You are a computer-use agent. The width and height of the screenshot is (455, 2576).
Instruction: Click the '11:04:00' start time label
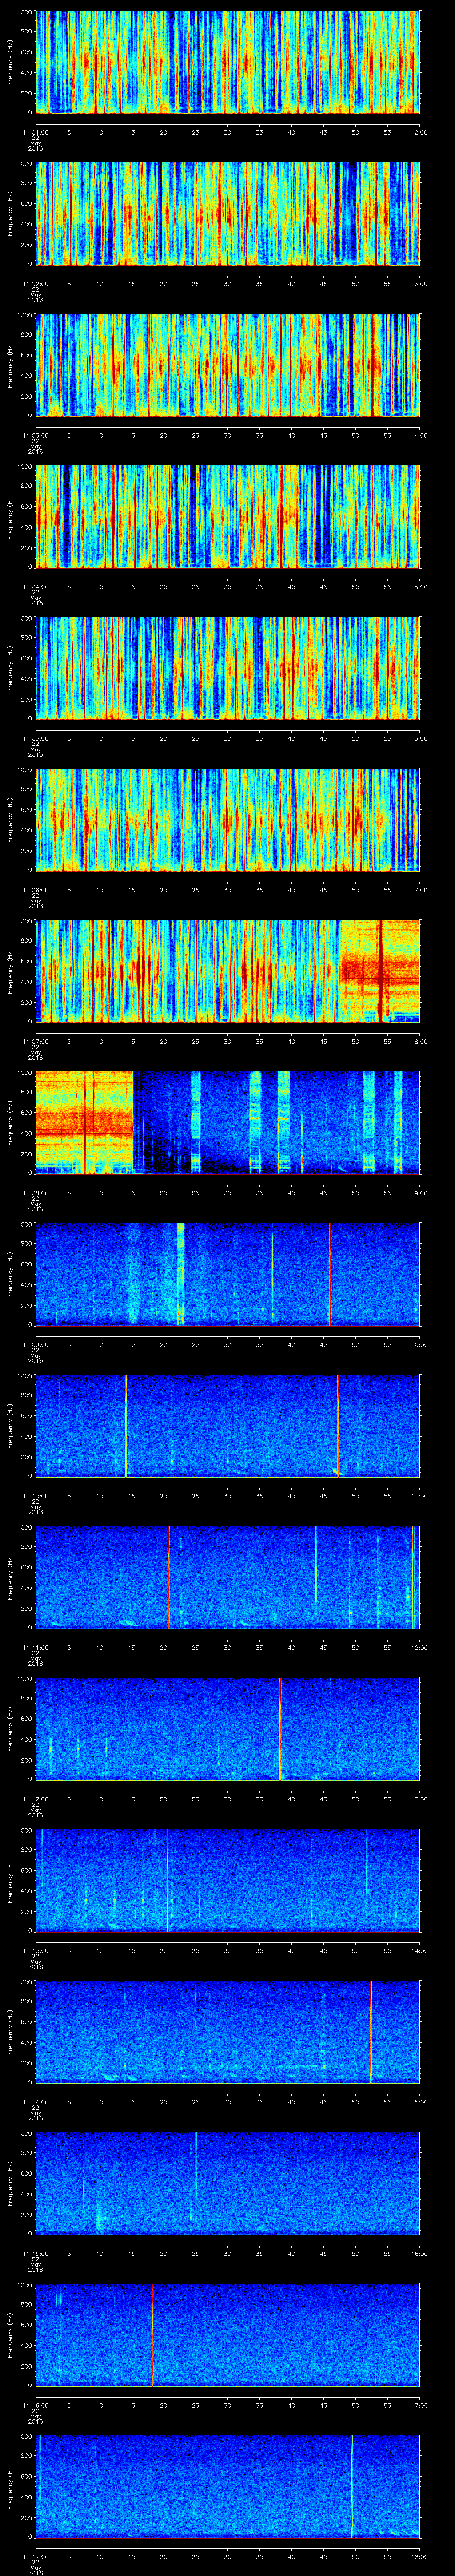[36, 586]
